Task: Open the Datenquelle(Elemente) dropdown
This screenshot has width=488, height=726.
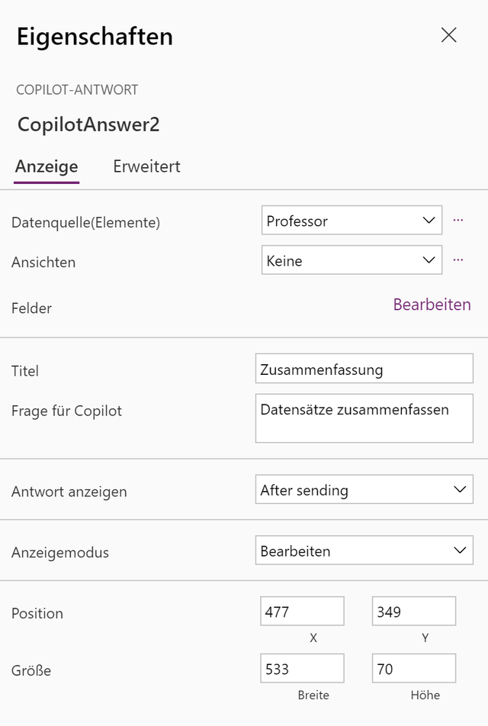Action: point(351,220)
